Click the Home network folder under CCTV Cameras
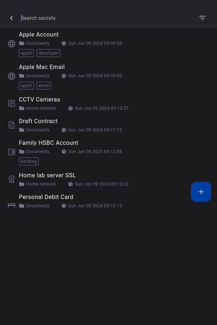Screen dimensions: 217x325 41,108
